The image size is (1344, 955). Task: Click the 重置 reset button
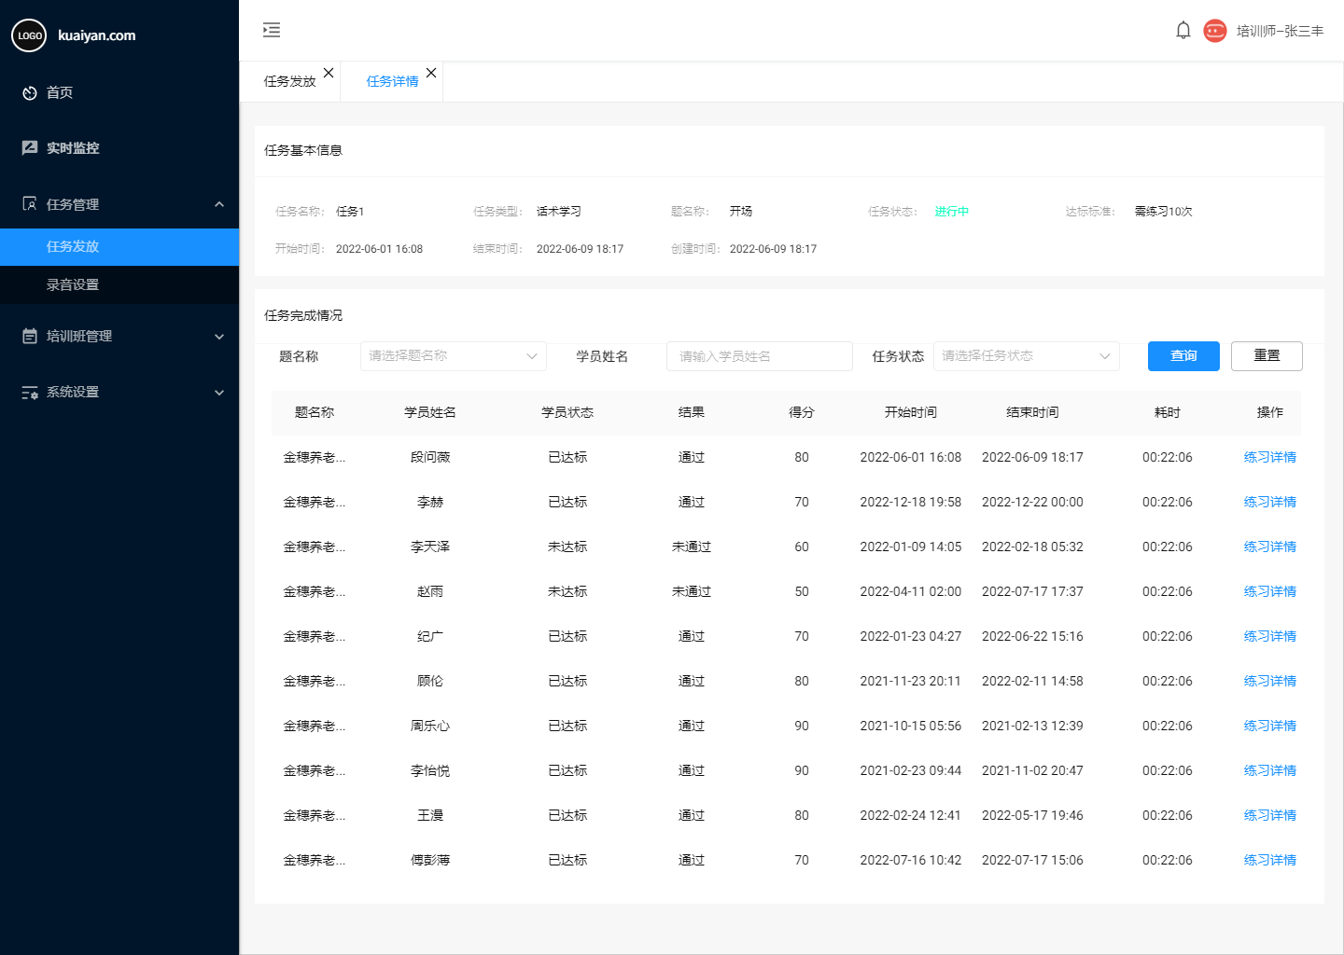pos(1267,356)
